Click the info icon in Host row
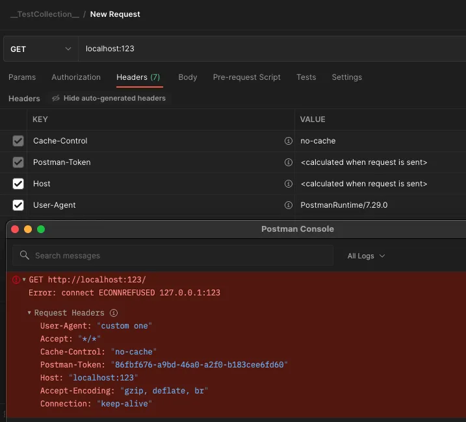 pos(289,184)
